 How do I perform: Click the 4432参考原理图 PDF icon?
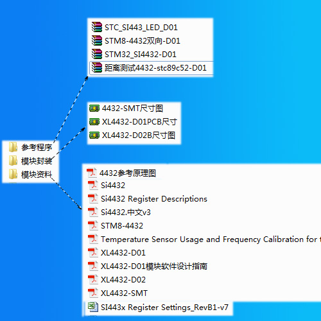[92, 173]
